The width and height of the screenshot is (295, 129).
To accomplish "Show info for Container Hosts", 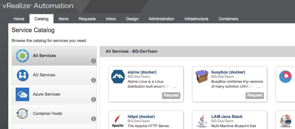I will 93,119.
